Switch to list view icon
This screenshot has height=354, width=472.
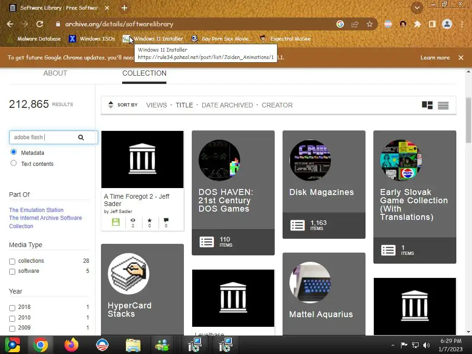(x=443, y=105)
